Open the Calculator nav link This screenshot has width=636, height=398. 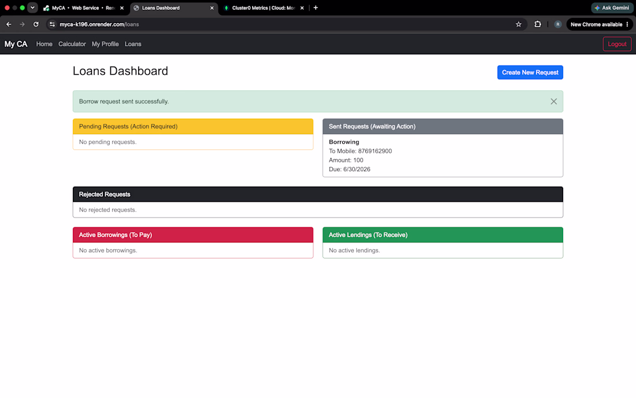(72, 44)
